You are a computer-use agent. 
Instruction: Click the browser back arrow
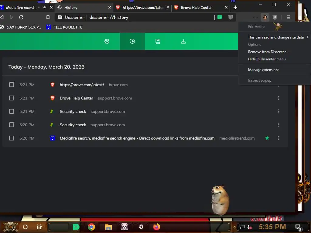(x=2, y=17)
